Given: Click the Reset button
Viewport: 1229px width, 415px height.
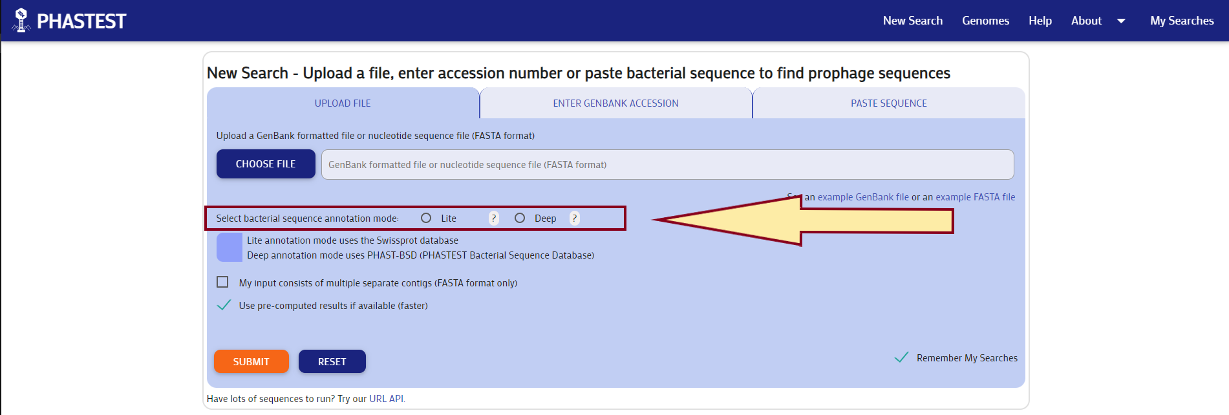Looking at the screenshot, I should pyautogui.click(x=332, y=361).
